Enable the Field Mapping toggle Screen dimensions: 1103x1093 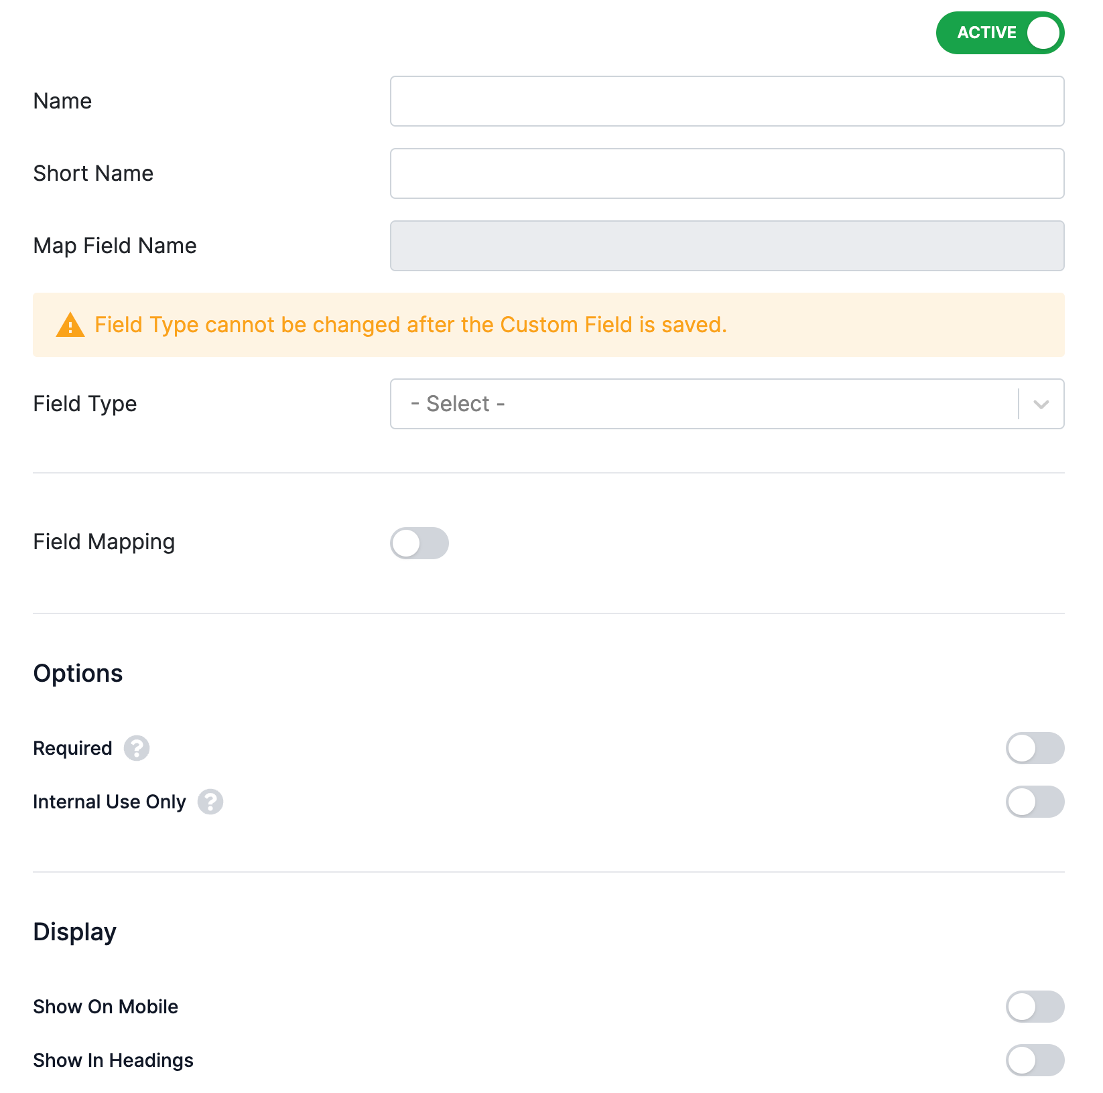click(419, 543)
